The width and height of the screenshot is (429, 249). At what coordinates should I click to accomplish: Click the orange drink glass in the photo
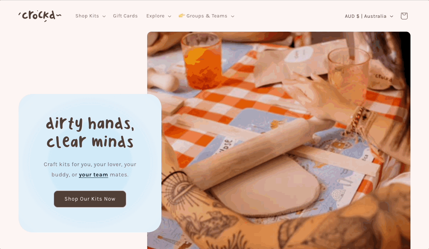click(x=201, y=62)
